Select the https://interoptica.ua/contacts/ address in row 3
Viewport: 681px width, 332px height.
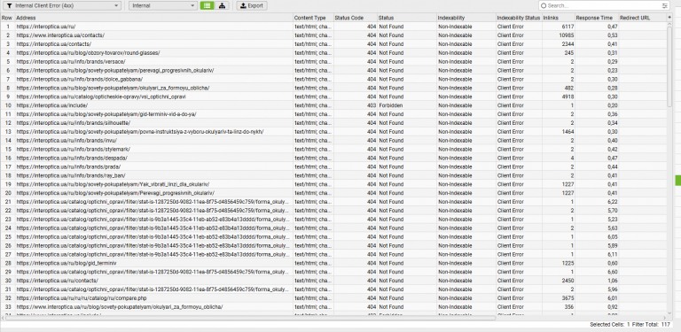tap(54, 43)
